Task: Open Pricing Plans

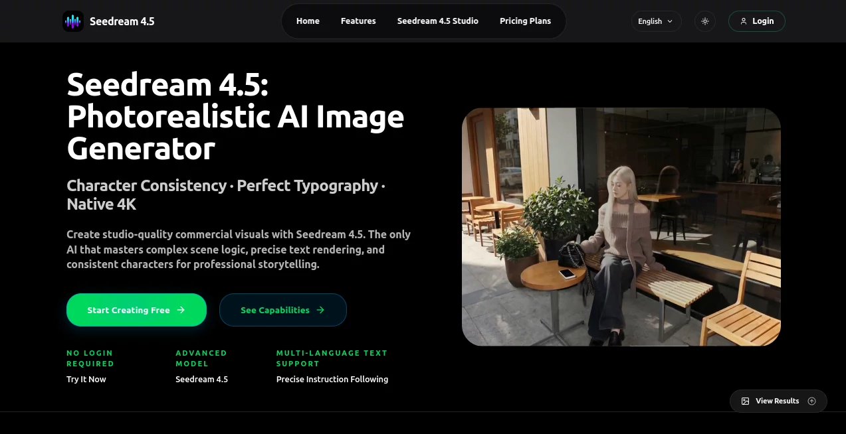Action: pos(525,21)
